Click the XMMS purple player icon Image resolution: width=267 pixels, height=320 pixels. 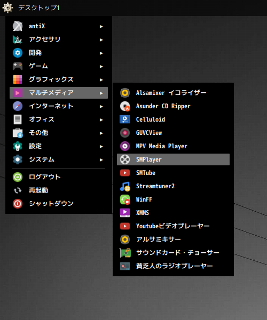click(125, 213)
